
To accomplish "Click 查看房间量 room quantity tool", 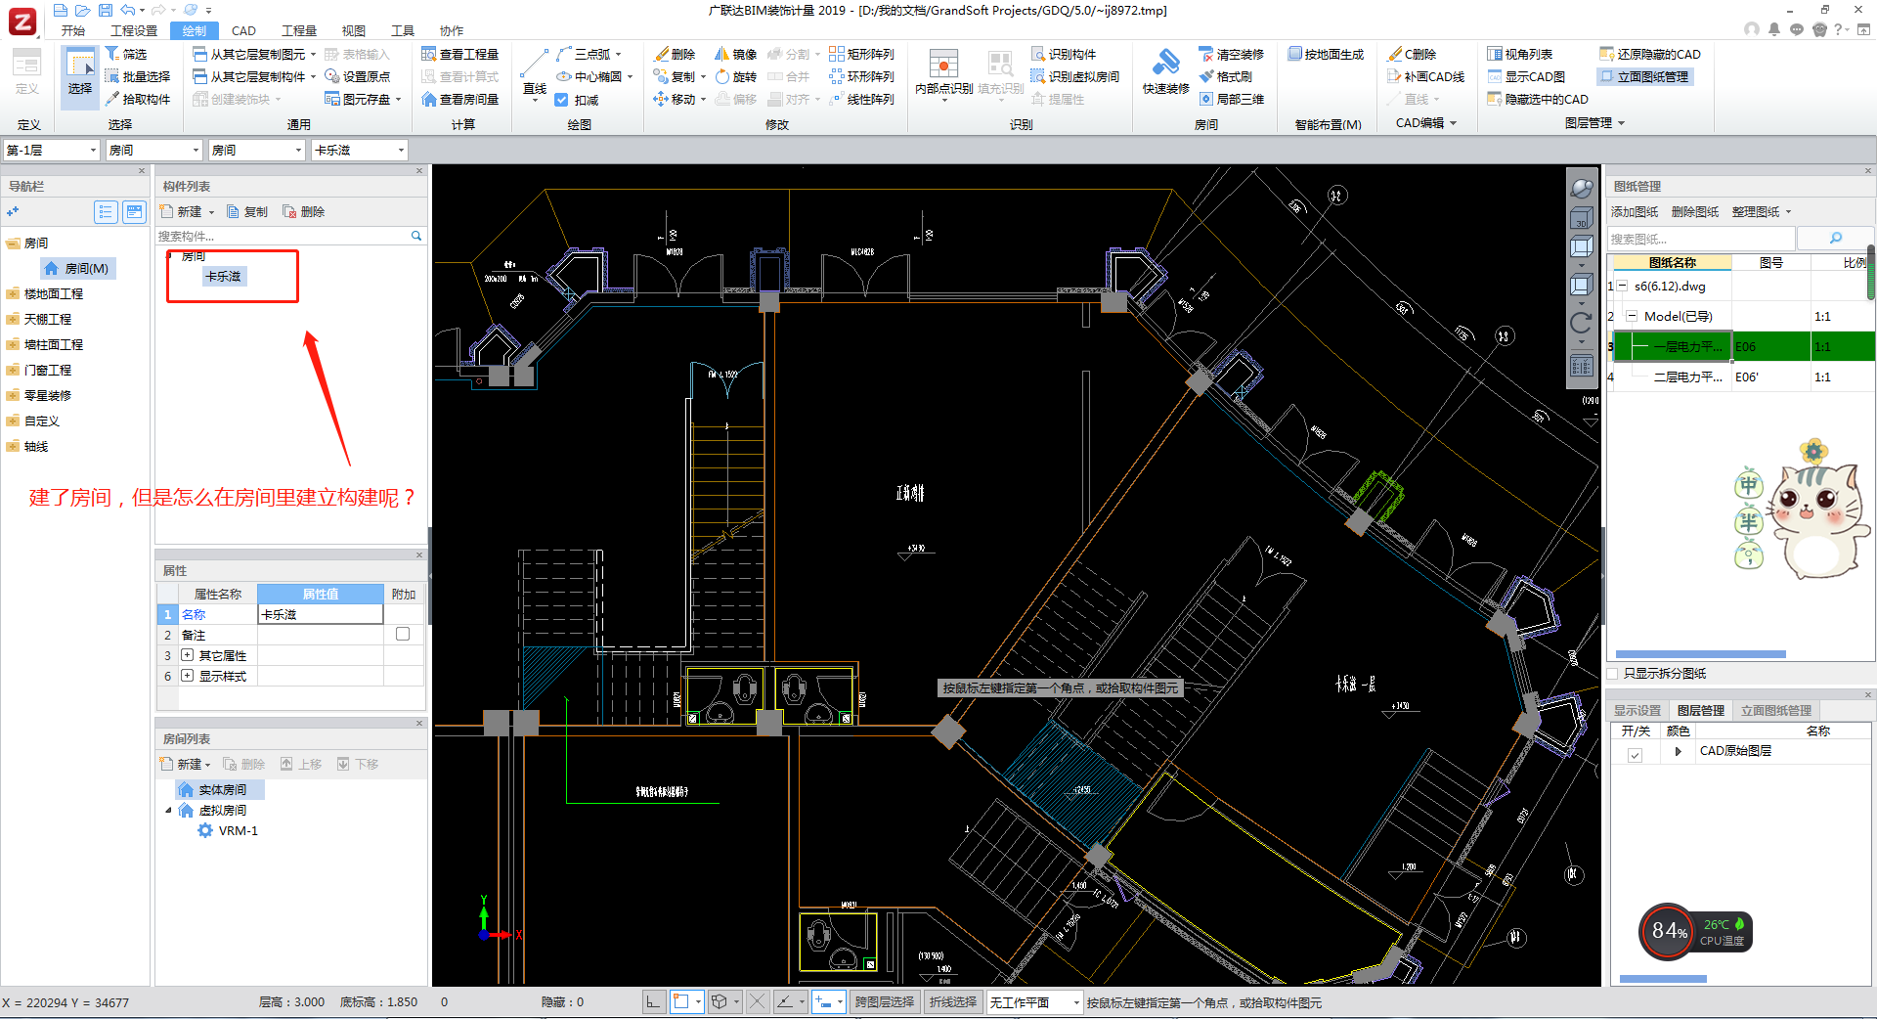I will (459, 99).
